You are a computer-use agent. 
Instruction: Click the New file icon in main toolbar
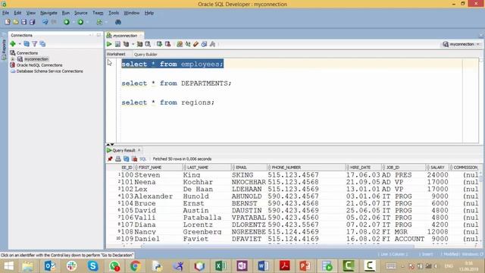(x=8, y=22)
